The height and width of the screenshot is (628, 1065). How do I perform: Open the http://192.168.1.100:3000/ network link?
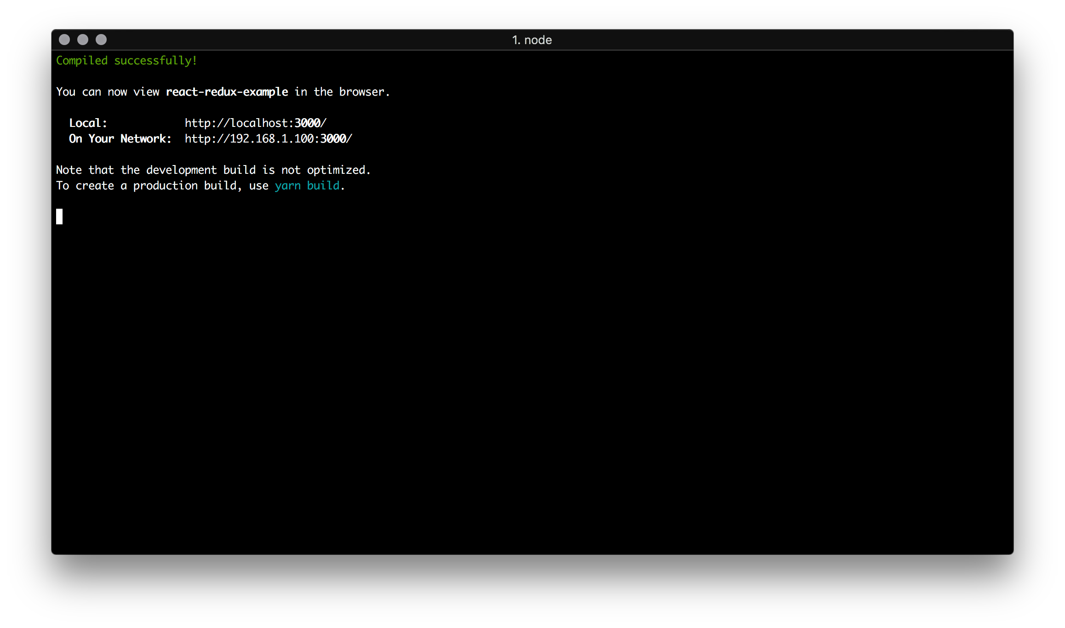pyautogui.click(x=268, y=139)
